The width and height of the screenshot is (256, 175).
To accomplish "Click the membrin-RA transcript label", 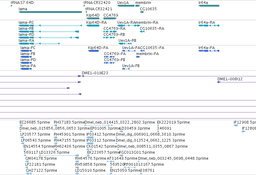I will click(147, 22).
